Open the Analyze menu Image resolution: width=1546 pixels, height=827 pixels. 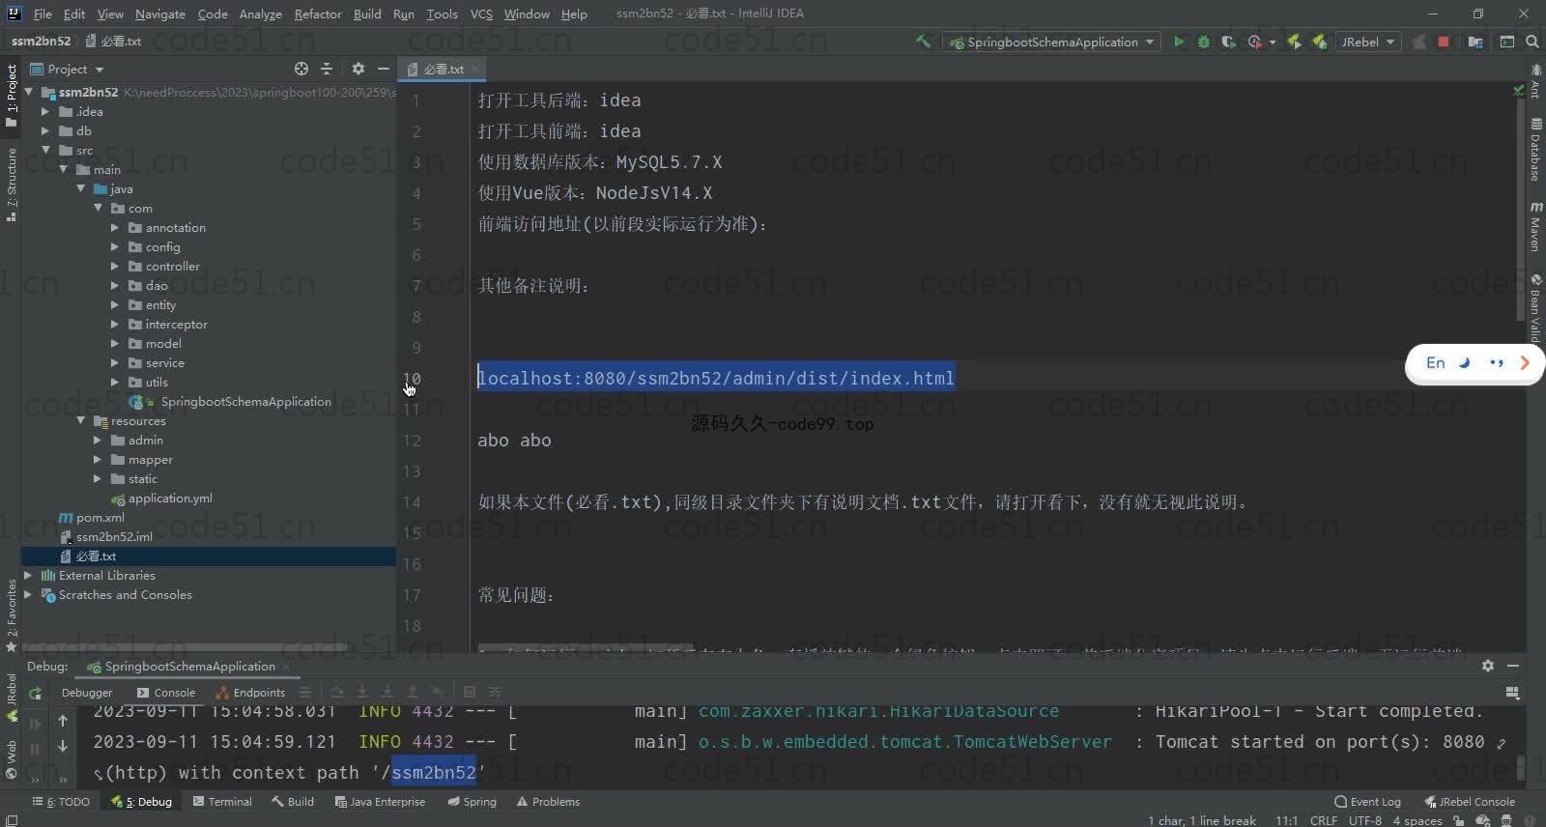(260, 14)
